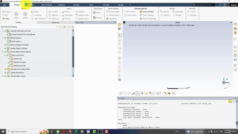Select the face triangle selection filter icon

coord(133,93)
